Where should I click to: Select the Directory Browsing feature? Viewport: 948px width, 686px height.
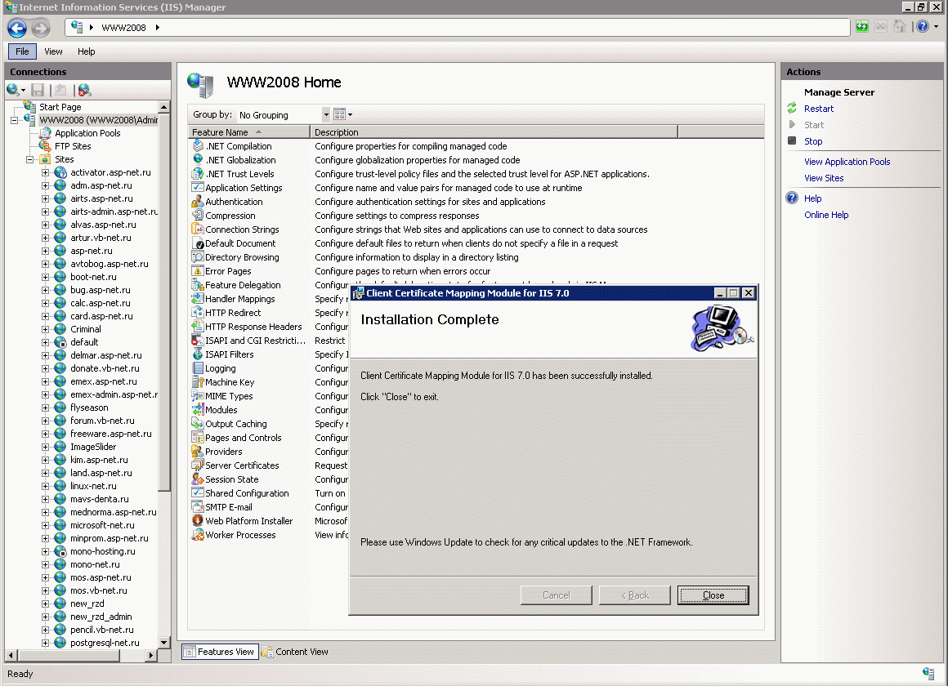tap(242, 257)
